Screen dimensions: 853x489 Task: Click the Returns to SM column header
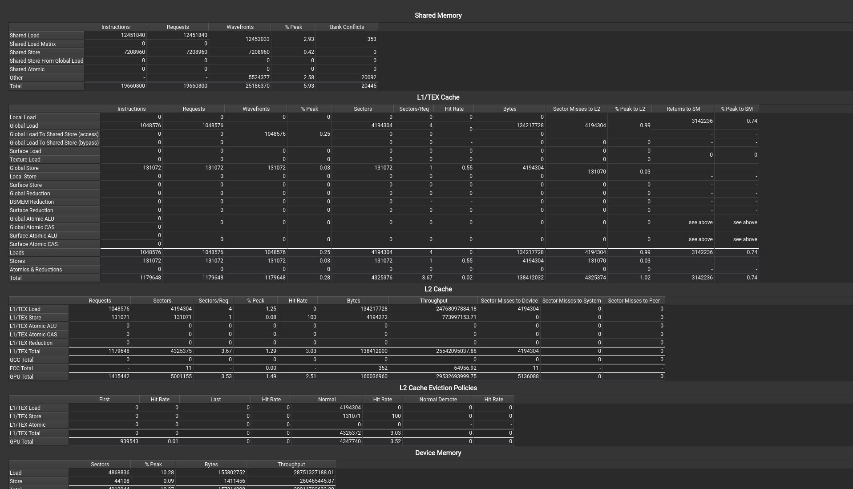(x=683, y=109)
